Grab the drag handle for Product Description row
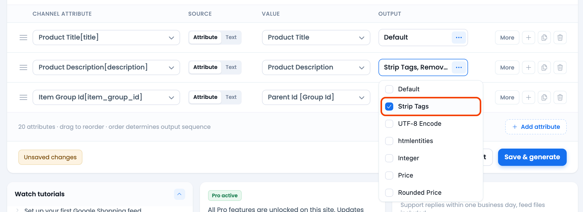Image resolution: width=583 pixels, height=212 pixels. 23,67
